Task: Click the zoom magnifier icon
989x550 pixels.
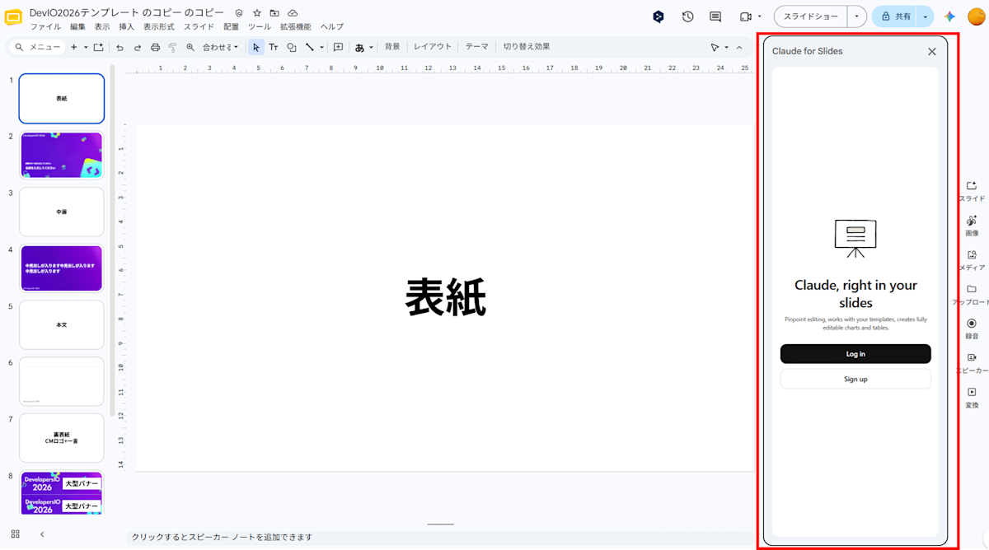Action: tap(190, 48)
